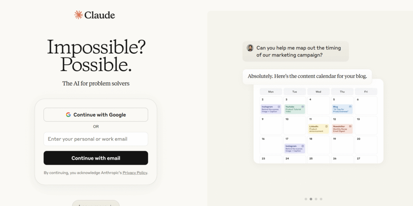This screenshot has width=413, height=206.
Task: Click the user avatar in chat bubble
Action: tap(250, 48)
